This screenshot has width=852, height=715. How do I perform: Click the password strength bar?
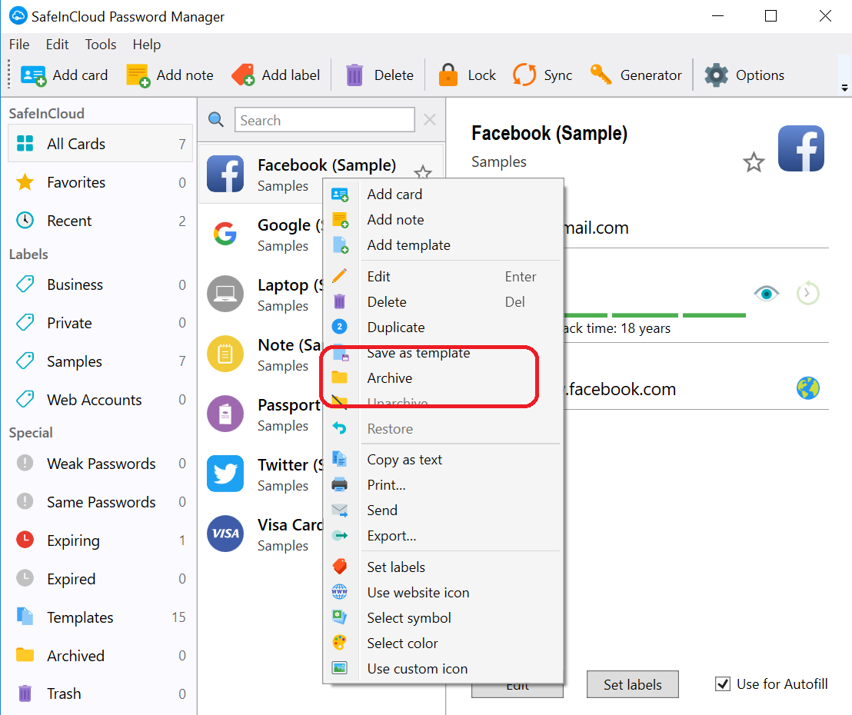pyautogui.click(x=654, y=315)
